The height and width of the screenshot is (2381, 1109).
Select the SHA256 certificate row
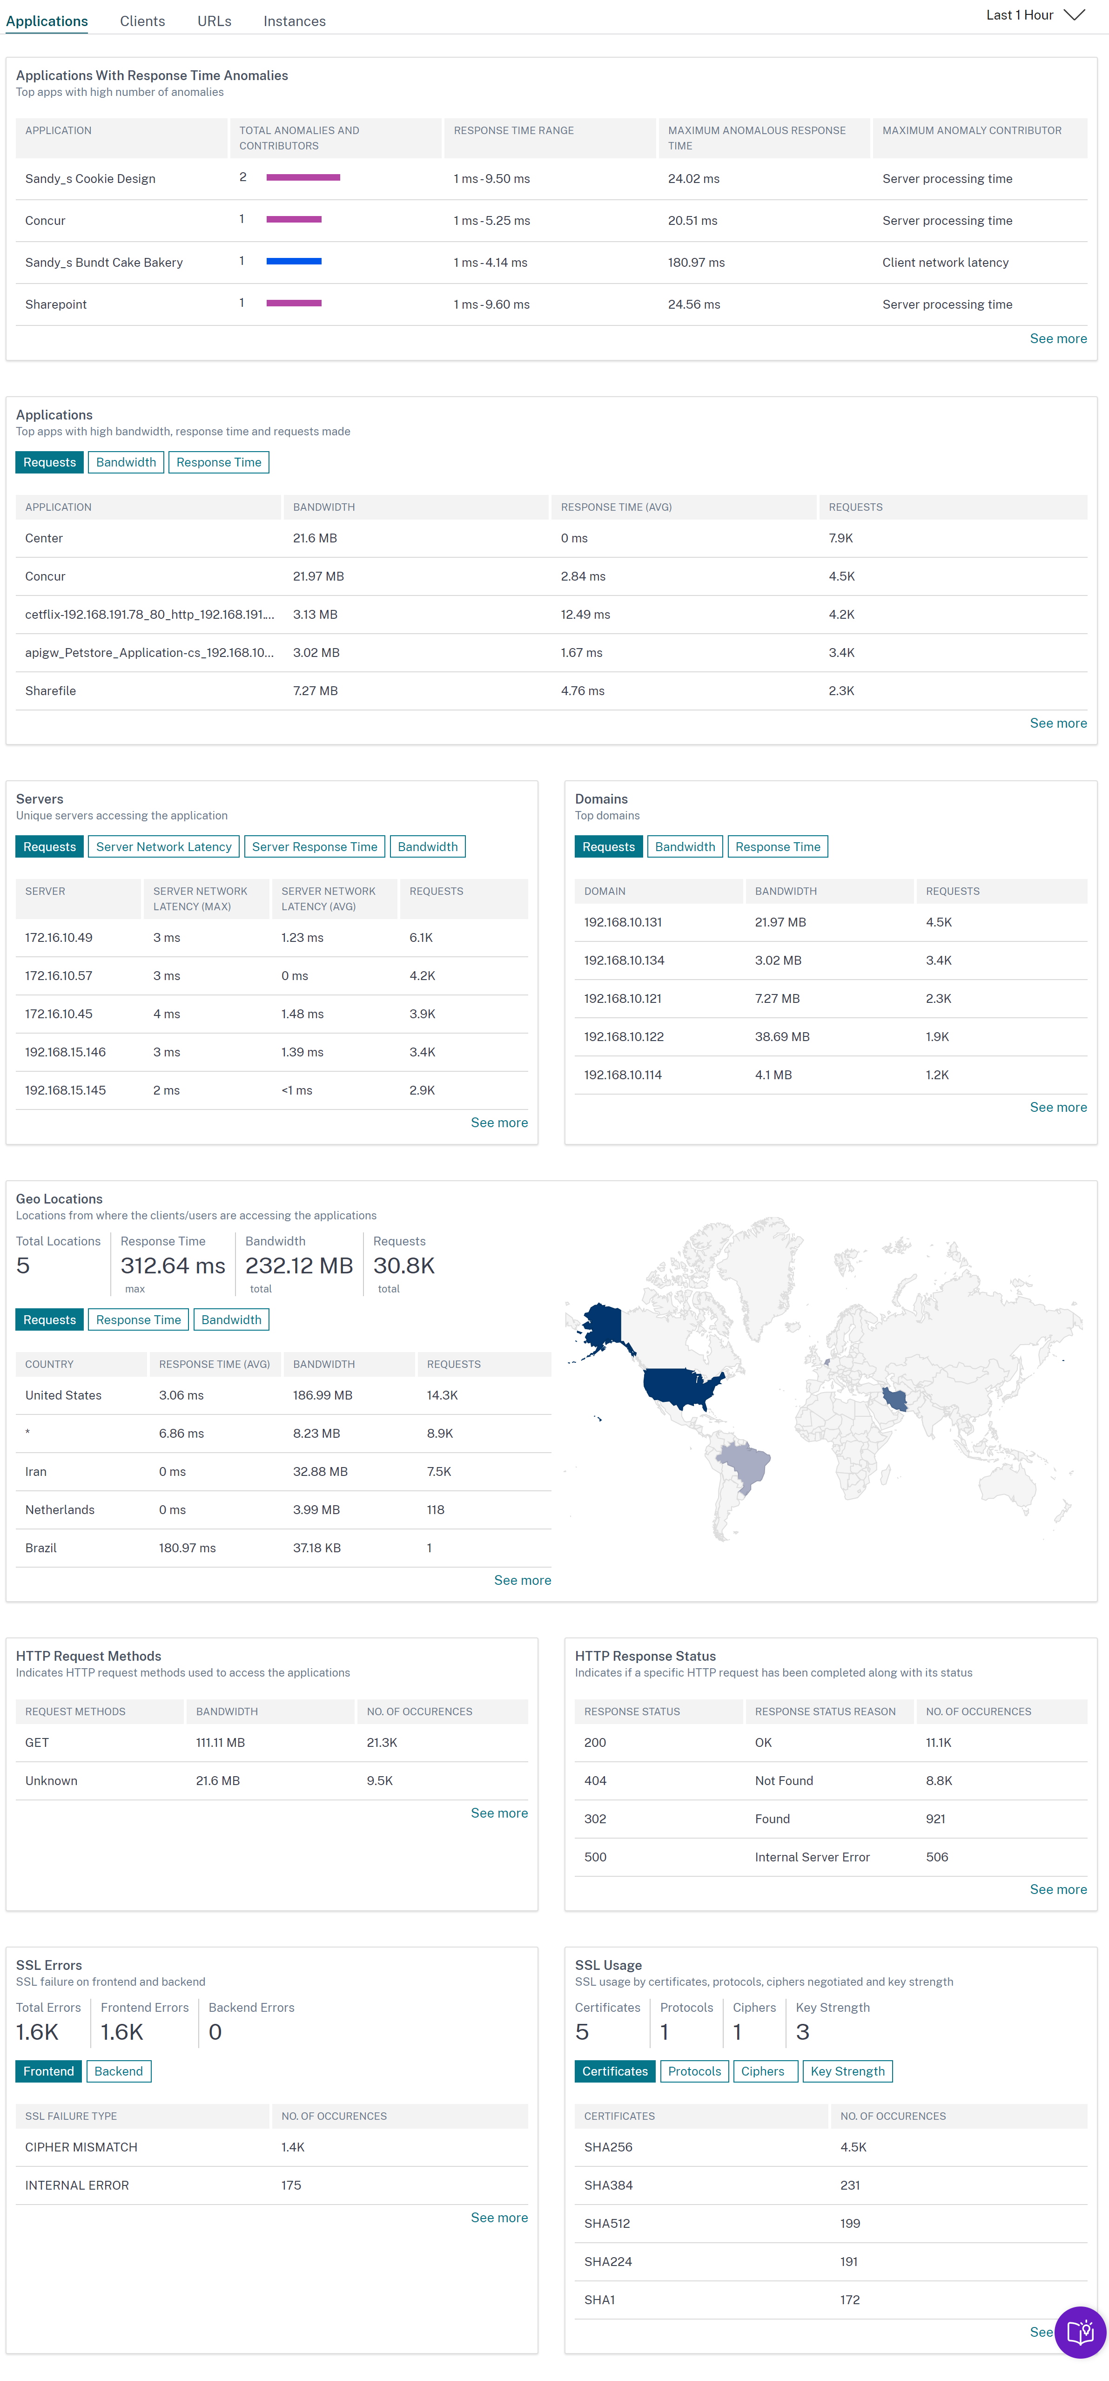[x=831, y=2147]
